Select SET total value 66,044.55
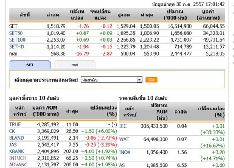 [214, 26]
